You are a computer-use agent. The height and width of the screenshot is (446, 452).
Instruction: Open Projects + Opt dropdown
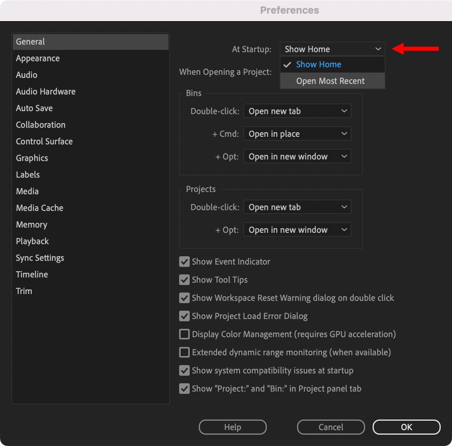[297, 230]
